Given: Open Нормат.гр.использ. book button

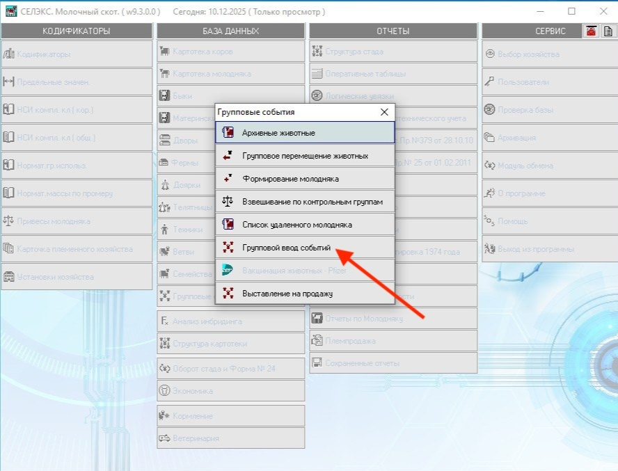Looking at the screenshot, I should point(77,165).
